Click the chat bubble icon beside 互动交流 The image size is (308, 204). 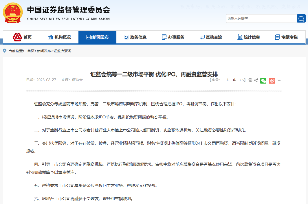(x=202, y=37)
